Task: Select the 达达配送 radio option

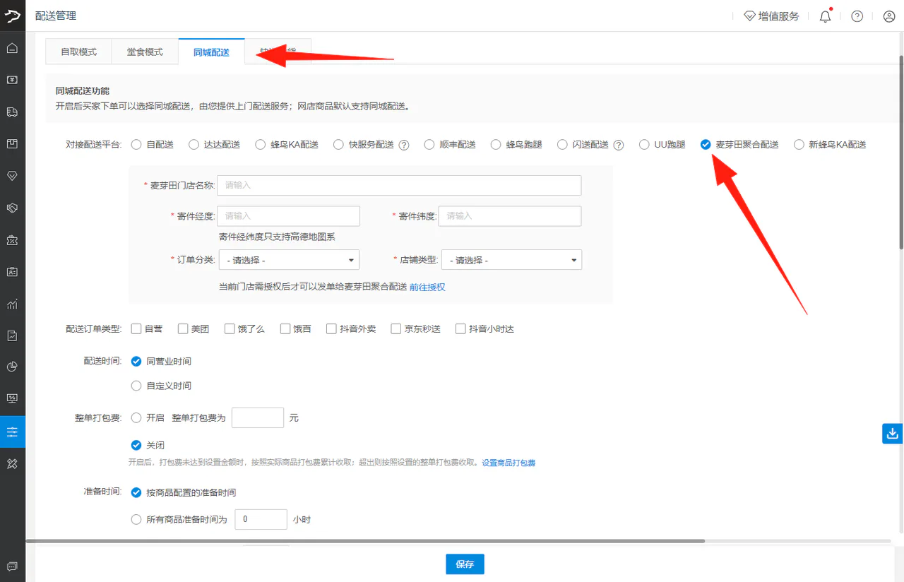Action: (194, 145)
